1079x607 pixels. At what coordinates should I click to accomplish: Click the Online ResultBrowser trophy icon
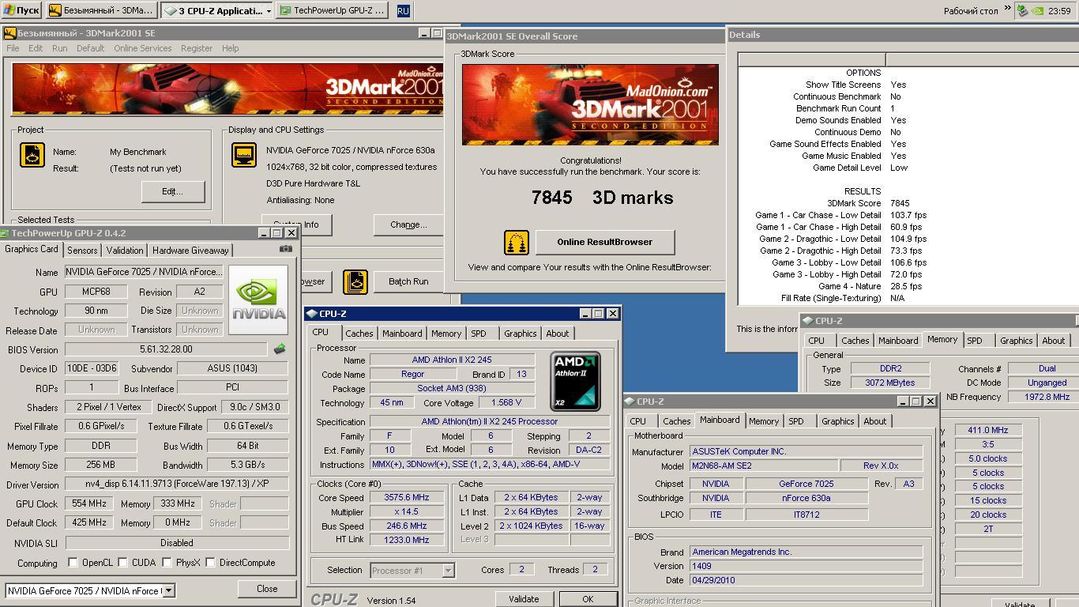pos(517,242)
